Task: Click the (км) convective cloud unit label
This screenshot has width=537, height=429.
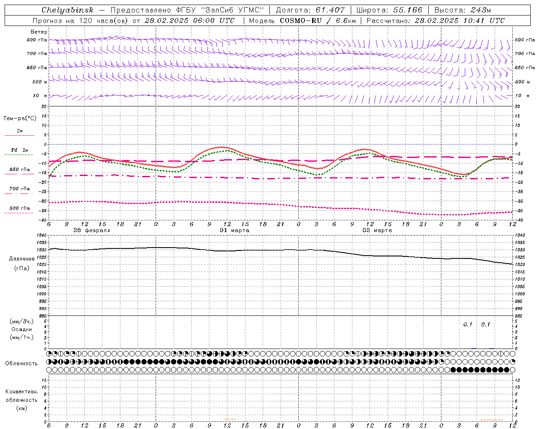Action: (22, 408)
